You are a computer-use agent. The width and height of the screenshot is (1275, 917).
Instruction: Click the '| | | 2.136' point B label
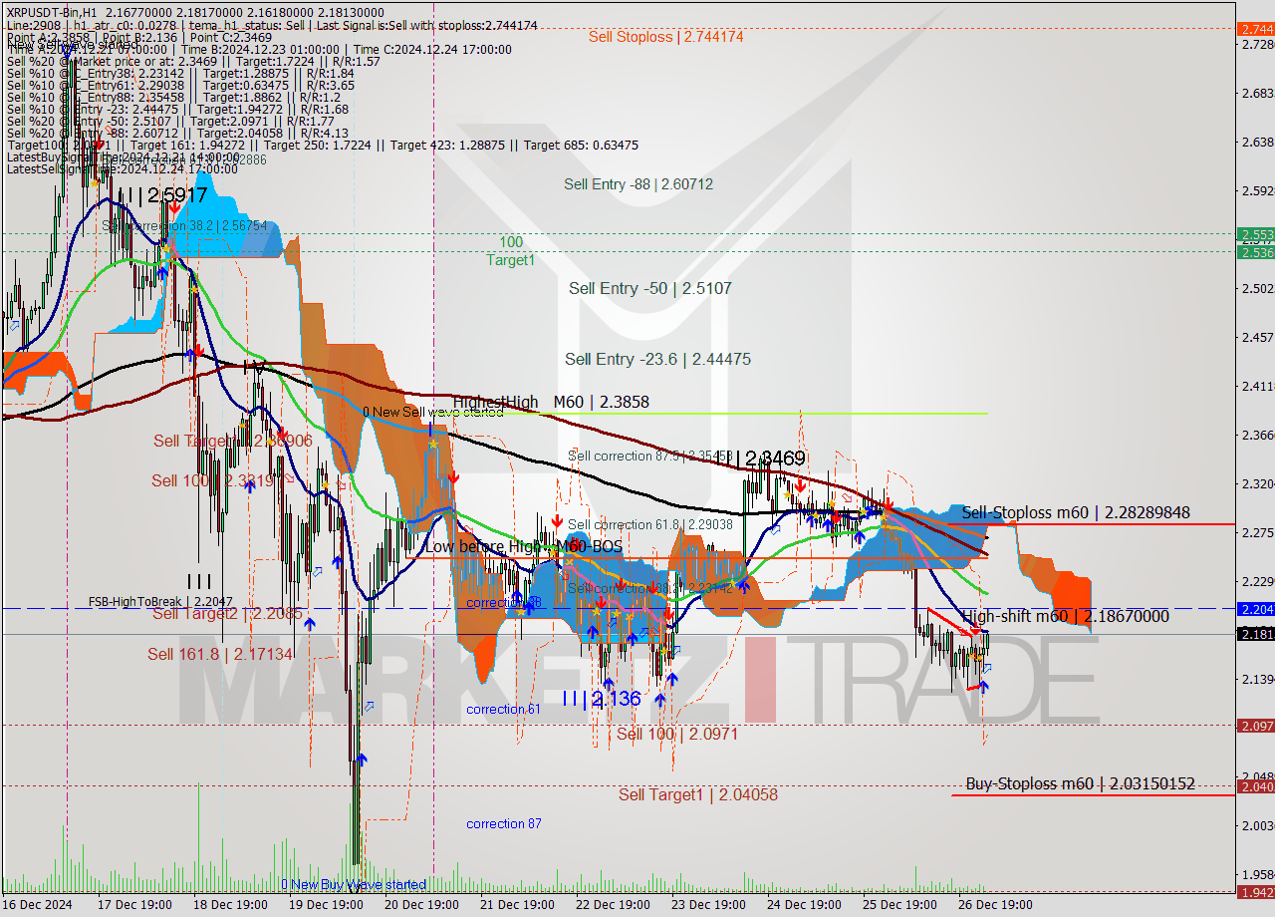click(602, 700)
